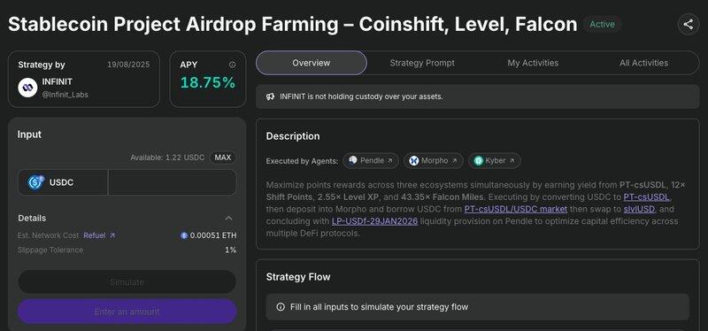The image size is (708, 331).
Task: Click the MAX amount button
Action: (223, 158)
